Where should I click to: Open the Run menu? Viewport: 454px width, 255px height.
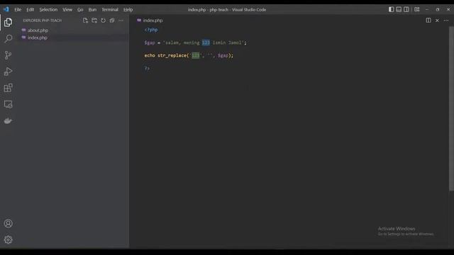[92, 9]
